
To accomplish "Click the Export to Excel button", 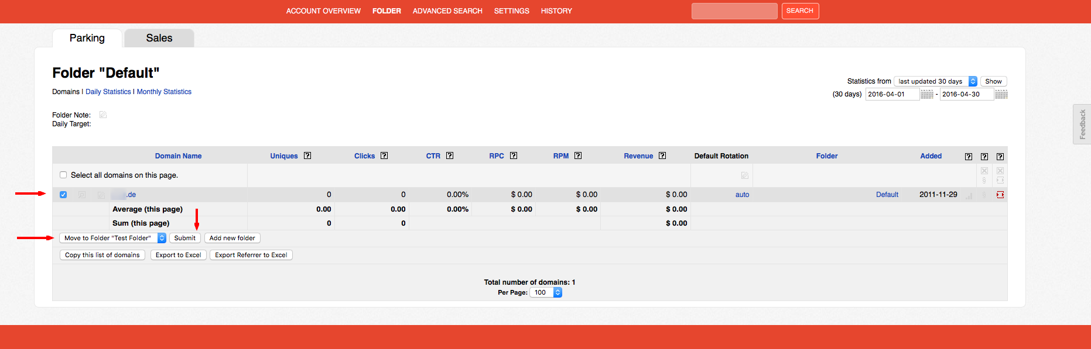I will (x=178, y=255).
